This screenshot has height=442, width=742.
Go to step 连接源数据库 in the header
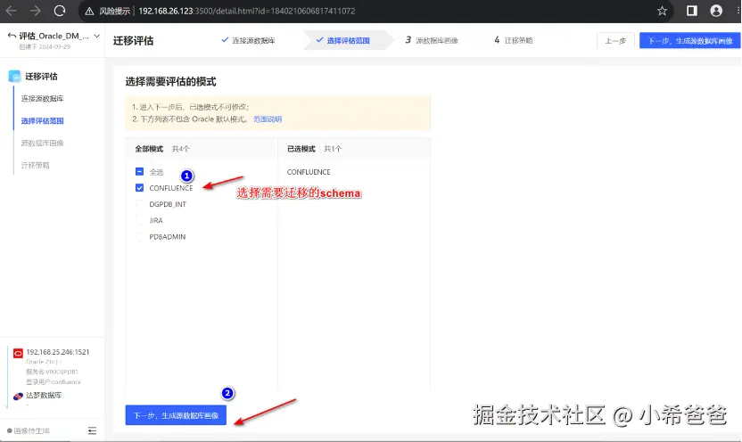(248, 41)
